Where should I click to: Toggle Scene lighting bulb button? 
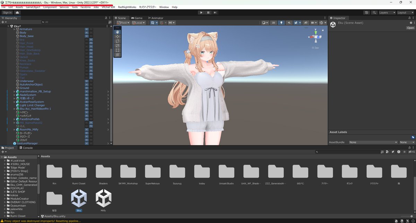tap(281, 23)
